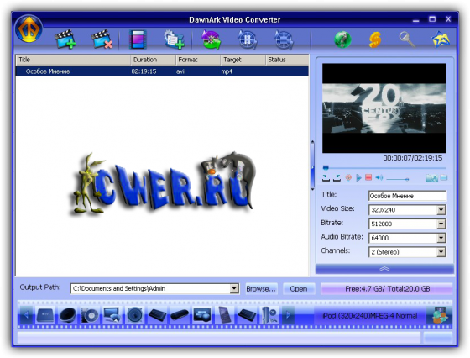Click the preview seek slider track
This screenshot has height=358, width=470.
384,168
